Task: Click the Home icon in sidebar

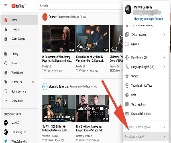Action: [6, 20]
